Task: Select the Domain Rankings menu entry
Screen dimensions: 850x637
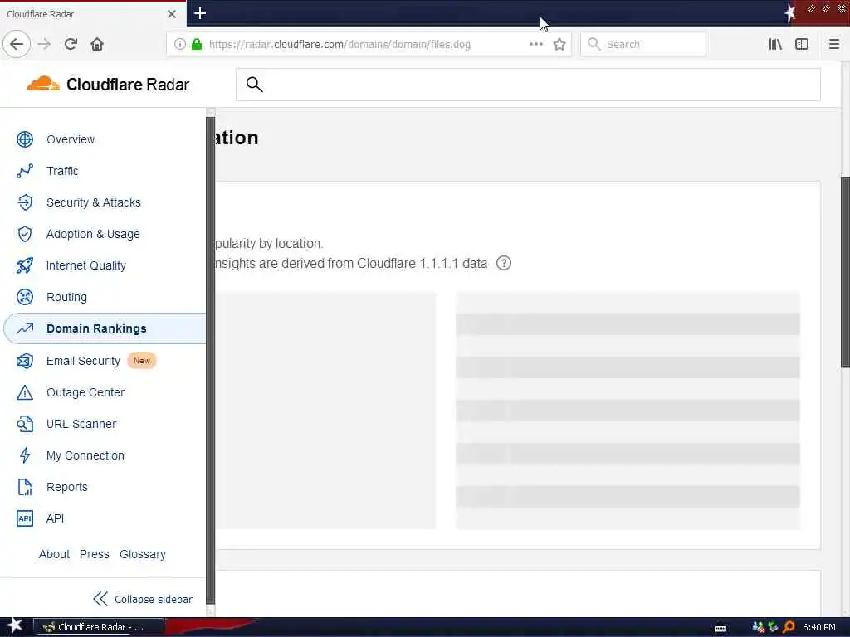Action: (96, 328)
